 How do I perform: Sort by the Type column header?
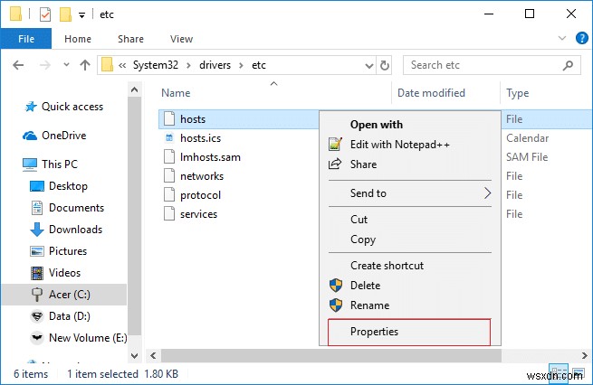click(517, 93)
